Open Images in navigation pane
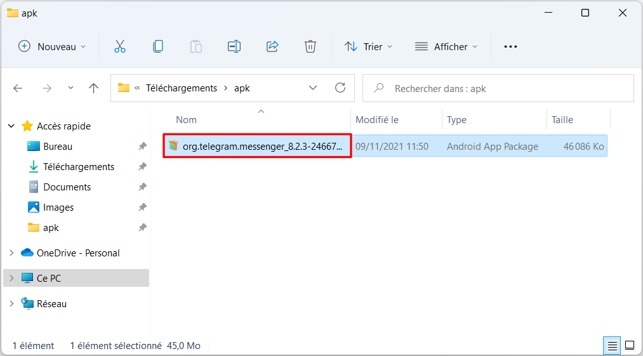Screen dimensions: 643x356 (x=58, y=207)
